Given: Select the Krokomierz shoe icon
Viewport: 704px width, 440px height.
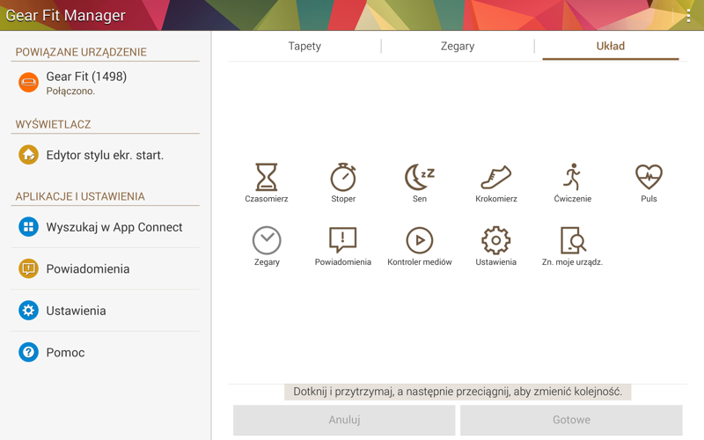Looking at the screenshot, I should point(495,177).
